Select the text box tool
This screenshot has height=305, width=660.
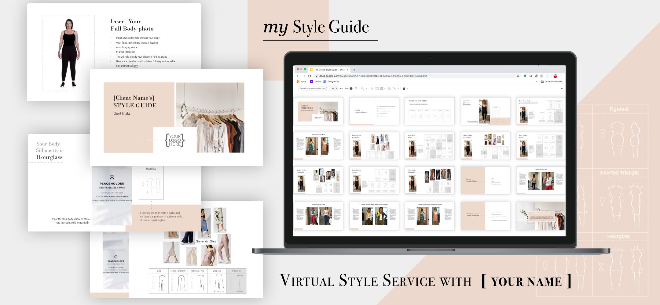click(x=377, y=88)
